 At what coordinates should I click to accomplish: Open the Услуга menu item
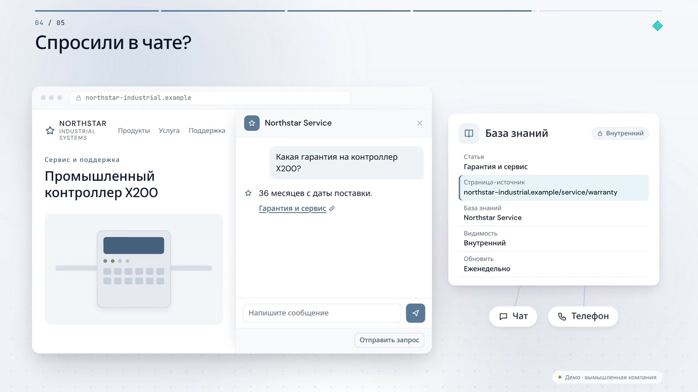pos(169,131)
